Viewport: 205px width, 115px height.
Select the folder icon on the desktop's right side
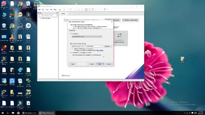point(182,60)
